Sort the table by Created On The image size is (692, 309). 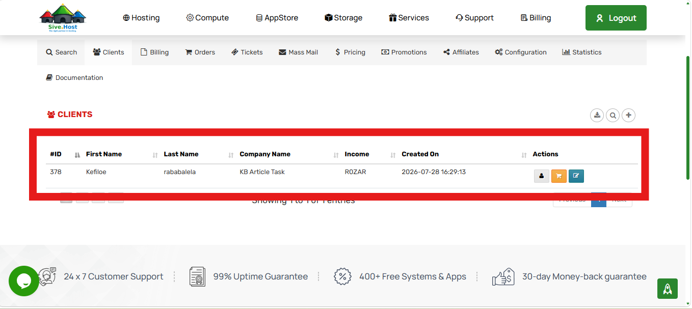click(464, 154)
